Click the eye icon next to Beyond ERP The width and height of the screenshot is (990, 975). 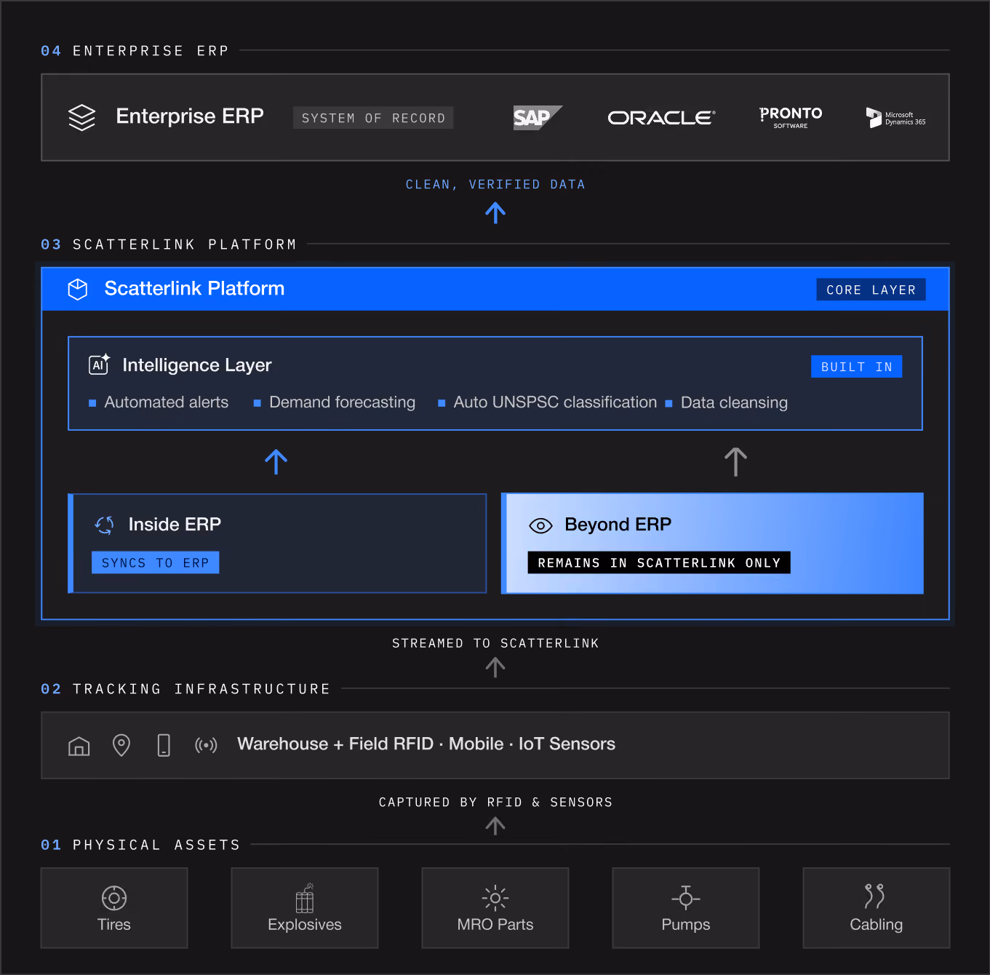click(x=540, y=525)
